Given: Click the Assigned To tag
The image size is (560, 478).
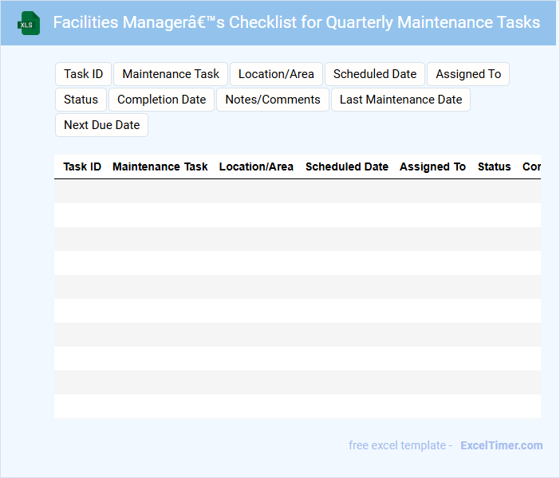Looking at the screenshot, I should 468,74.
